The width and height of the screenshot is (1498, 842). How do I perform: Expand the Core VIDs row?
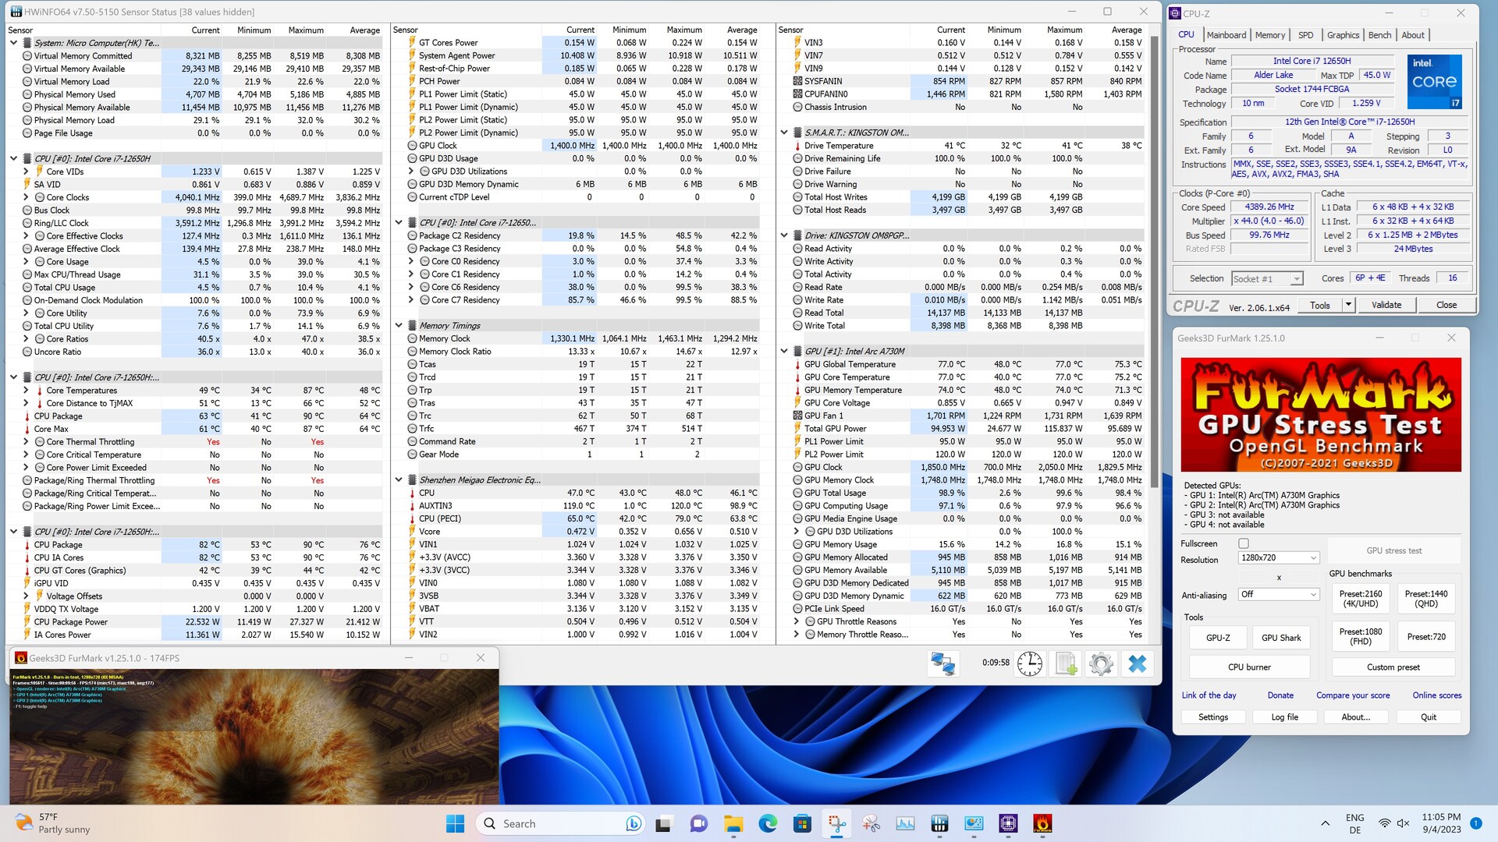(26, 172)
